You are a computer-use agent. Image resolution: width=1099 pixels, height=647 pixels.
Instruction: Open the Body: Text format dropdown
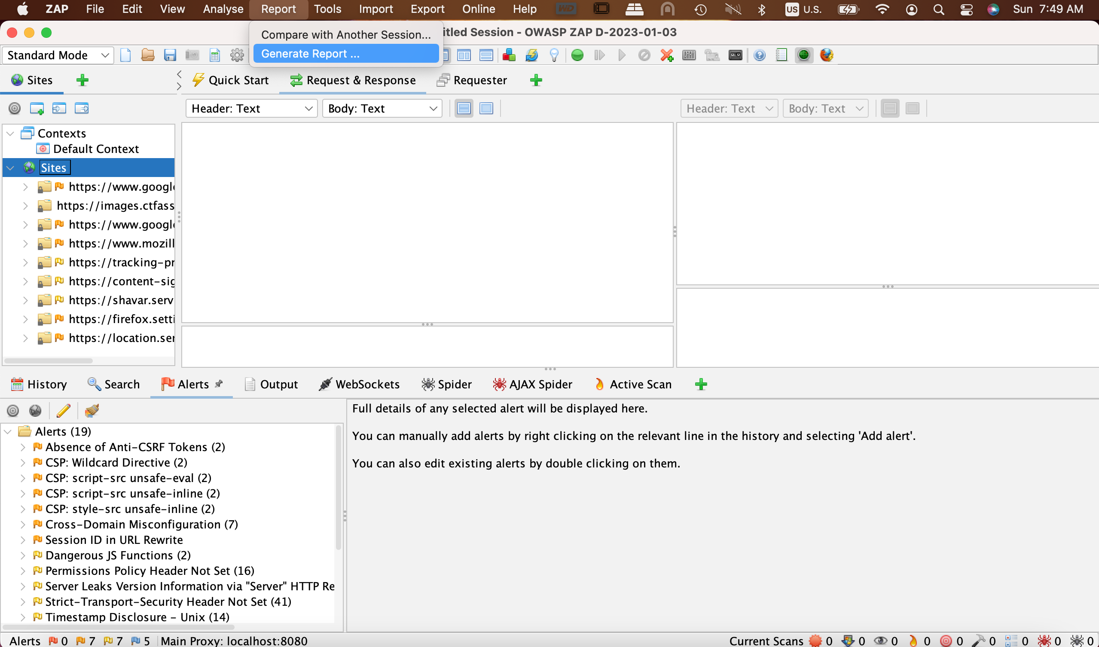[382, 108]
